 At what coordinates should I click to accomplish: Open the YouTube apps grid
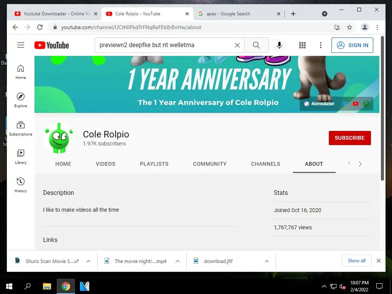(x=302, y=45)
